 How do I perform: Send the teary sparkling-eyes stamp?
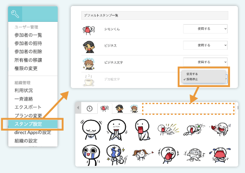(x=91, y=155)
